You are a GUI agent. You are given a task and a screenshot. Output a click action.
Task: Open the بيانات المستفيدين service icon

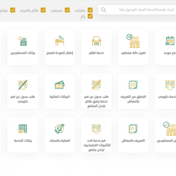23,41
